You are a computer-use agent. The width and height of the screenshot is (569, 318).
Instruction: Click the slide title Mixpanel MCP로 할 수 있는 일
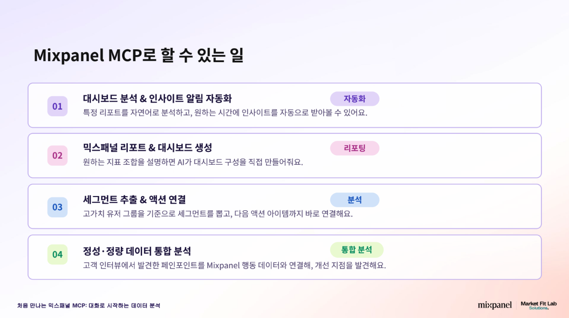[139, 56]
